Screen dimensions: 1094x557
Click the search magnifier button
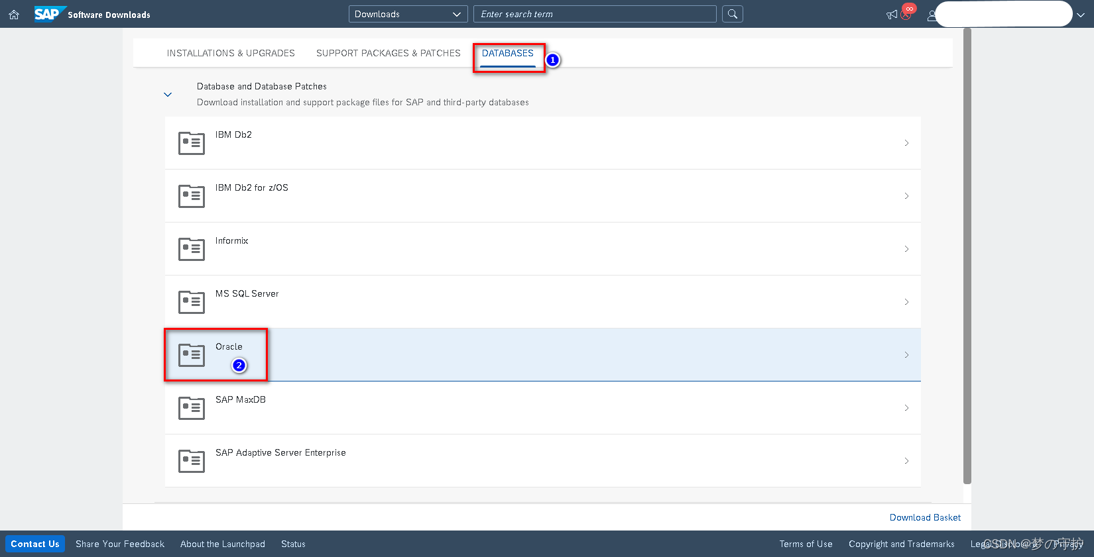point(732,14)
